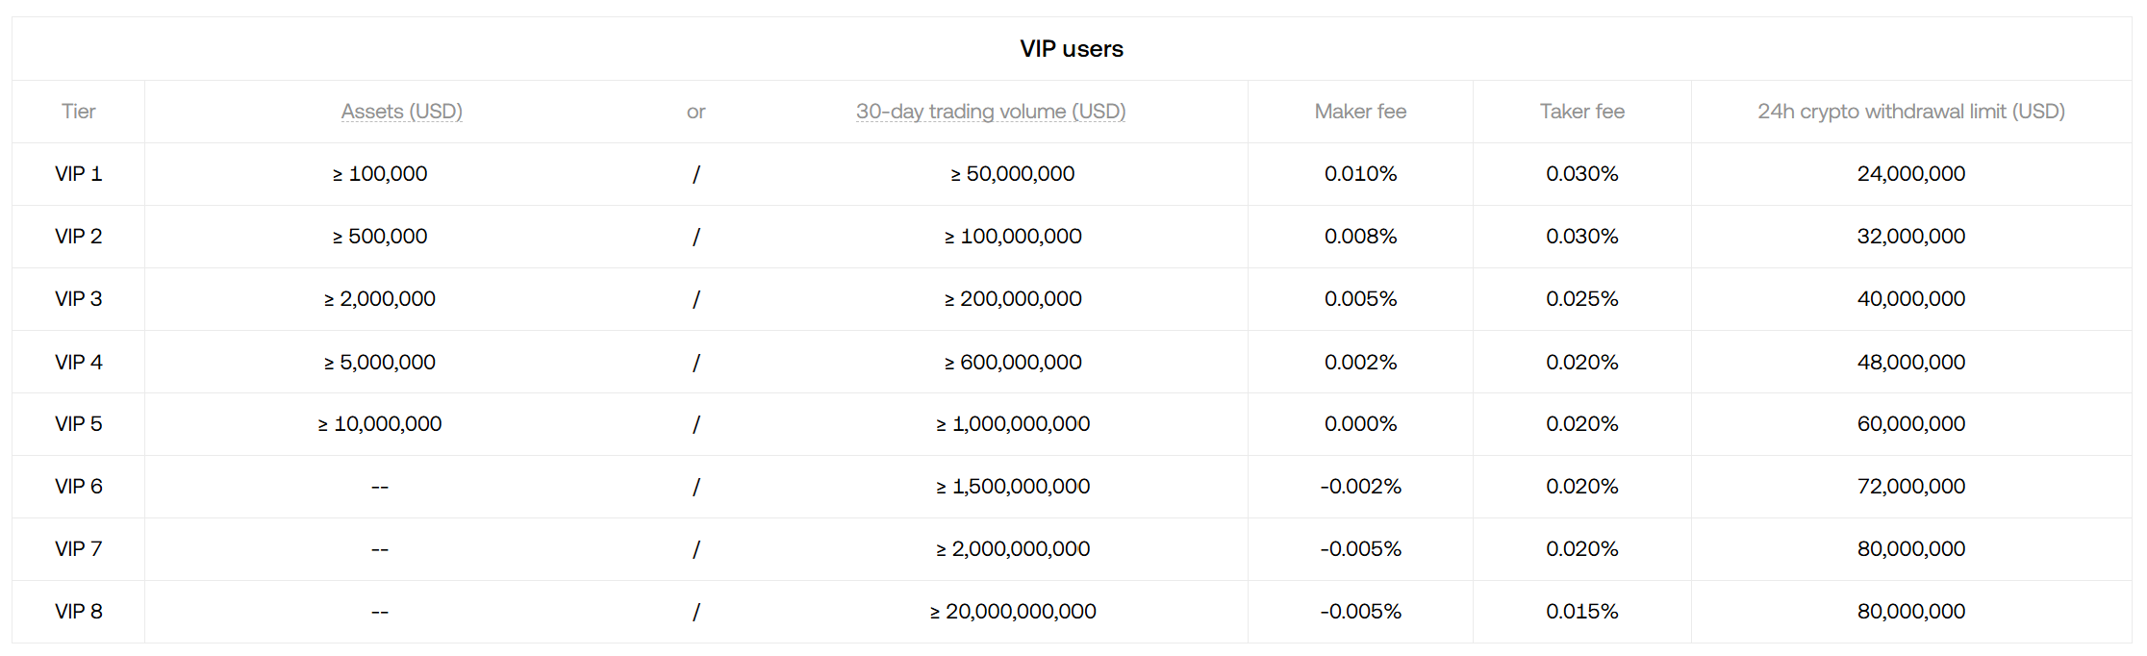Select the VIP 2 tier cell
Viewport: 2147px width, 656px height.
click(78, 237)
